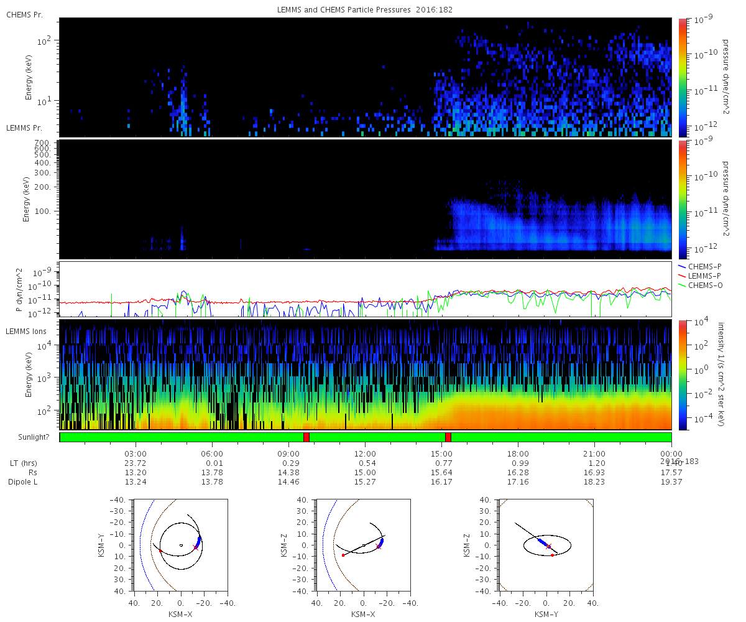Click the 03:00 time tick label
746x622 pixels.
coord(136,453)
